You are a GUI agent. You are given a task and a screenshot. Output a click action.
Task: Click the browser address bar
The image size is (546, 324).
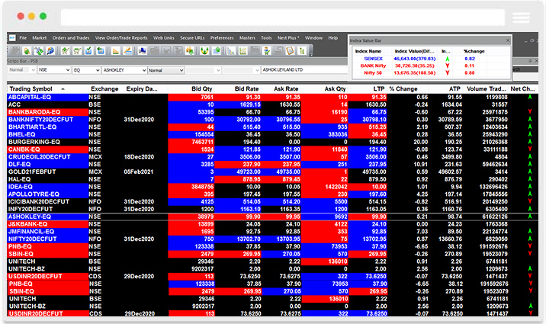[x=283, y=18]
